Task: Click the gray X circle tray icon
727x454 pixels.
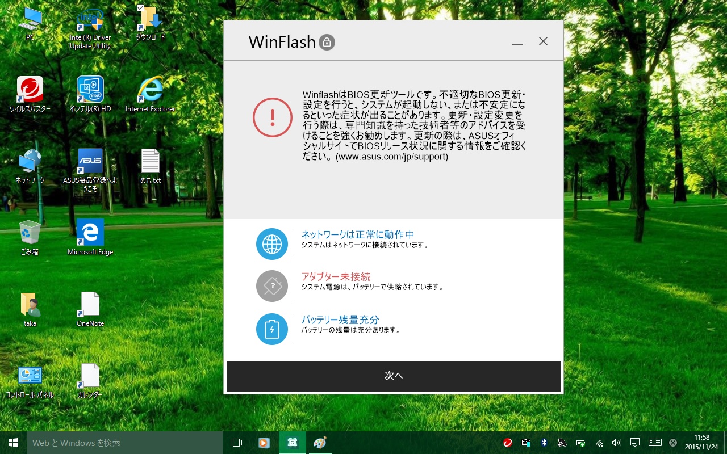Action: (673, 443)
